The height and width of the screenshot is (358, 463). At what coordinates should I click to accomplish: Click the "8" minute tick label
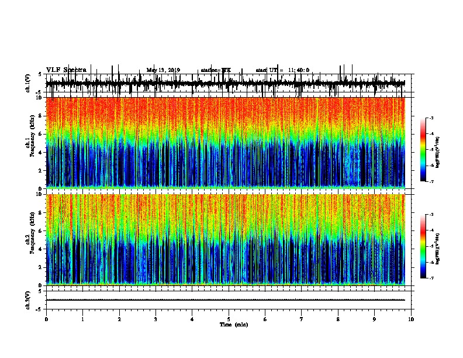[338, 319]
